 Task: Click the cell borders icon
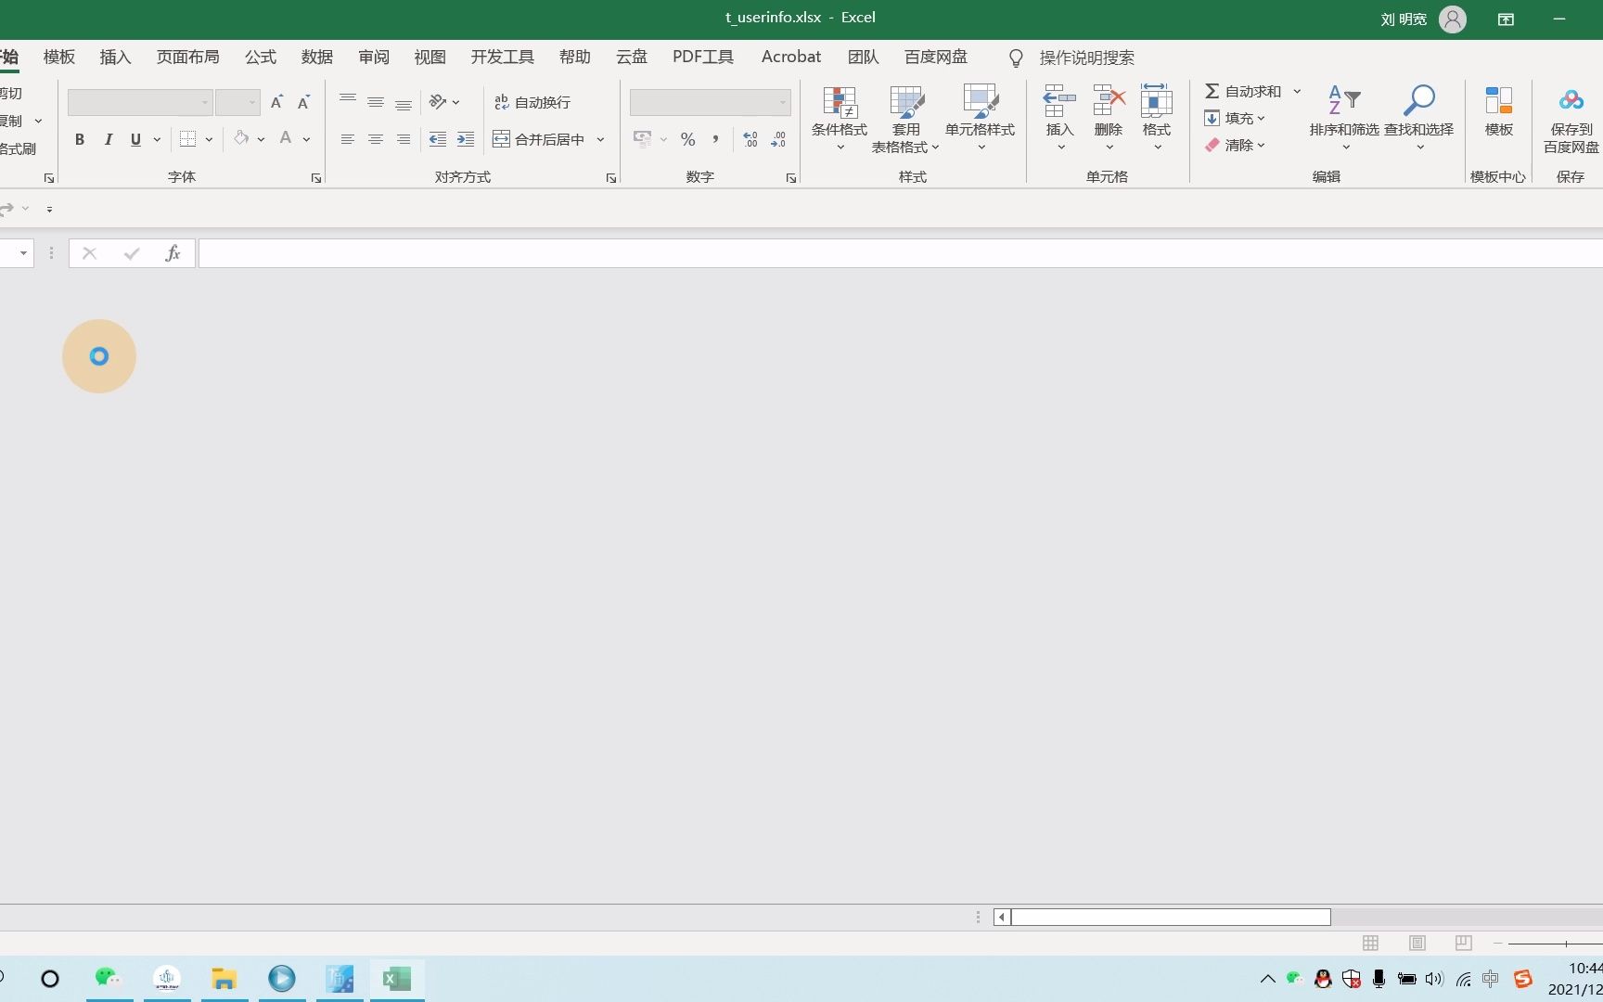click(x=188, y=139)
